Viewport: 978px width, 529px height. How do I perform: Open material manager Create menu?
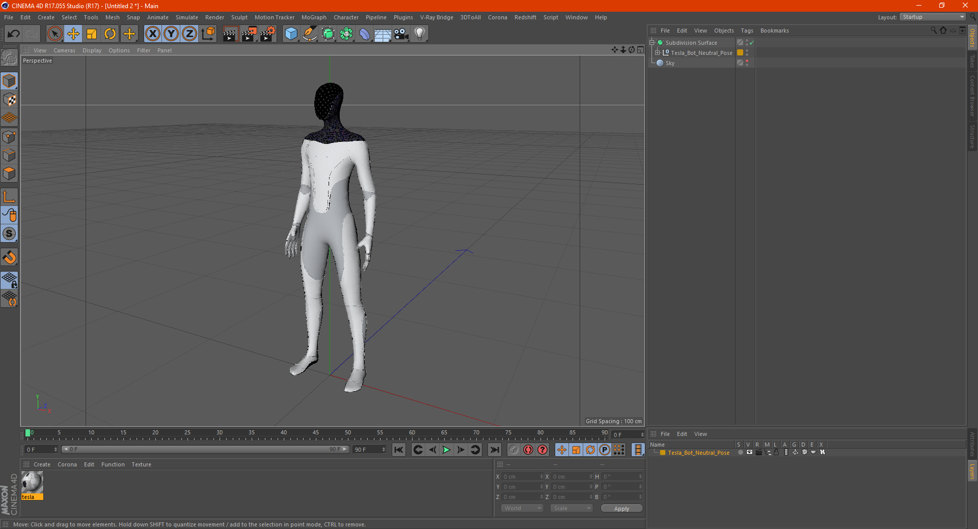[x=42, y=464]
